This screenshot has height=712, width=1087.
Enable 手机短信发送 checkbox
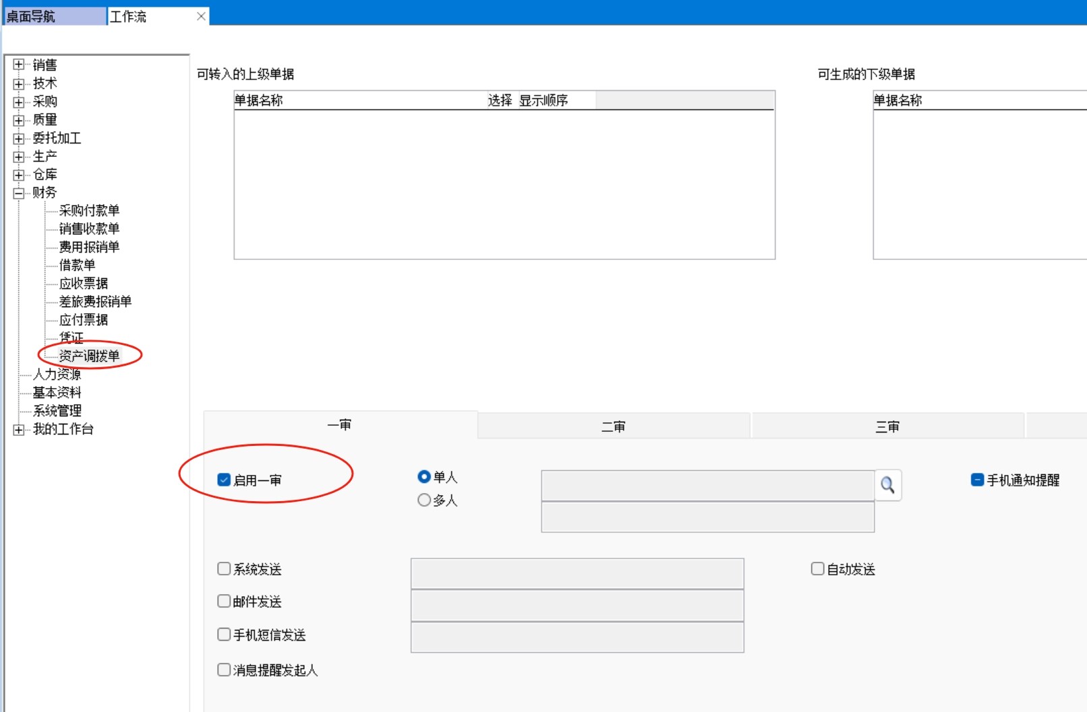(x=224, y=635)
